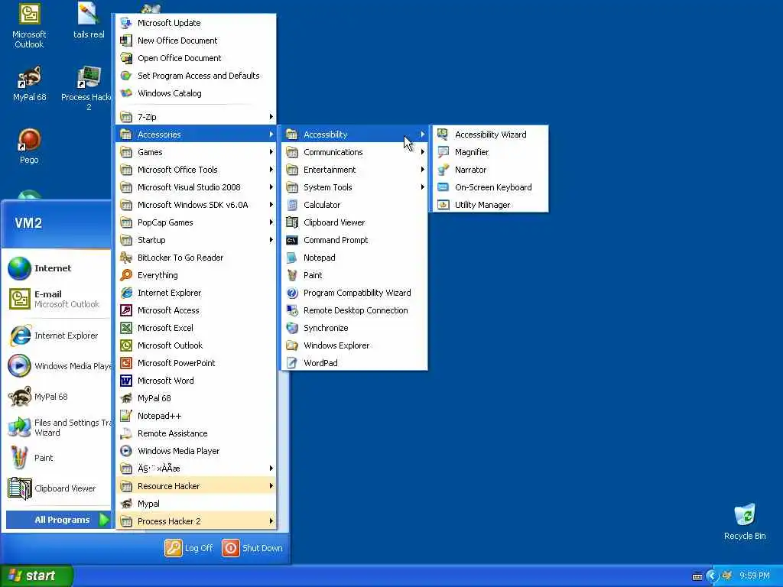Click the Magnifier icon
Screen dimensions: 783x587
443,152
